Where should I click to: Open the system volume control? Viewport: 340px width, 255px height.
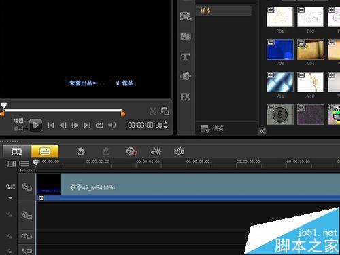coord(112,125)
